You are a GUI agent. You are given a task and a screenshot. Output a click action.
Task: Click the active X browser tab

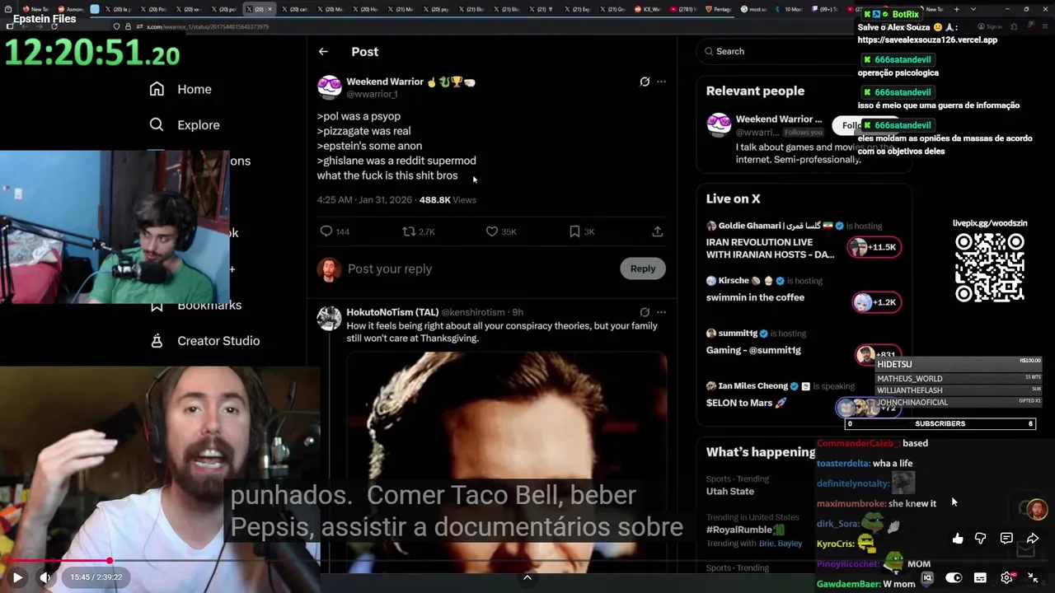(260, 9)
